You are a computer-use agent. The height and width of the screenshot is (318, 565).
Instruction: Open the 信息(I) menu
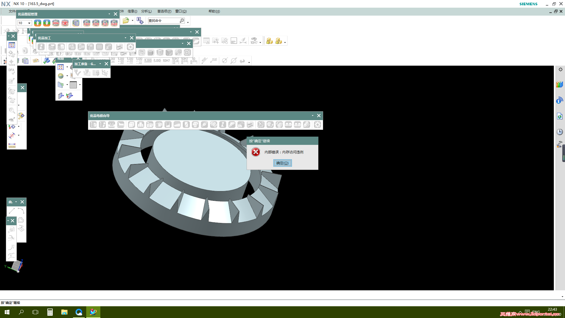132,11
